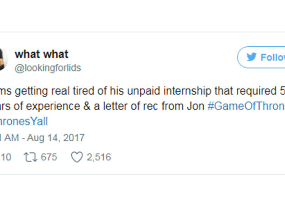Click the display name "what what"
The height and width of the screenshot is (213, 285).
point(41,54)
